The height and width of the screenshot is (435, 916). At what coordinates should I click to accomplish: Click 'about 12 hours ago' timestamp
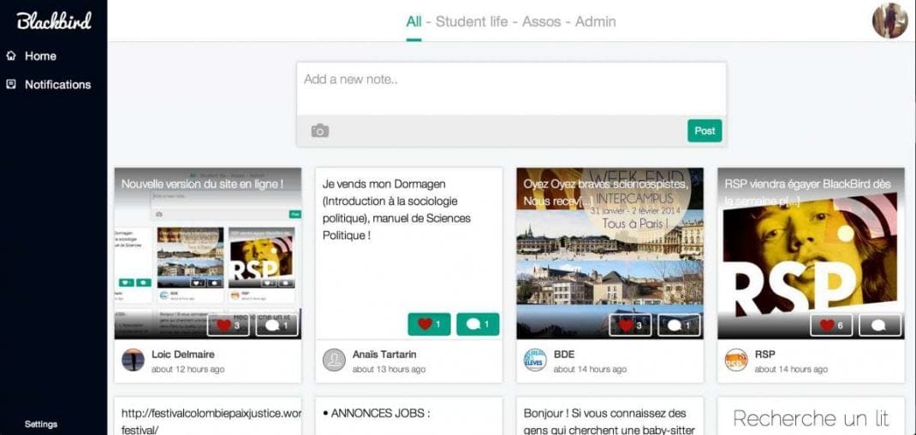coord(187,369)
